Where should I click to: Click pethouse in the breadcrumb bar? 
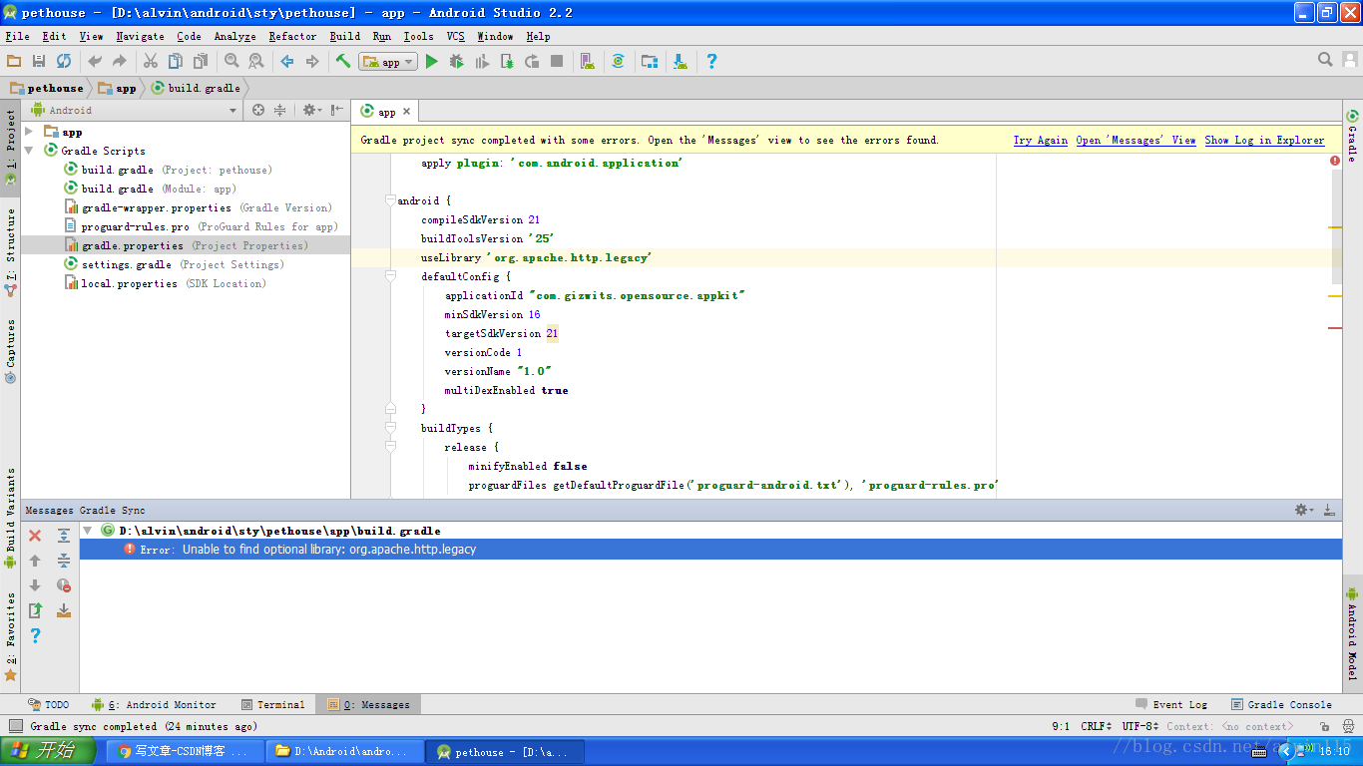point(47,88)
